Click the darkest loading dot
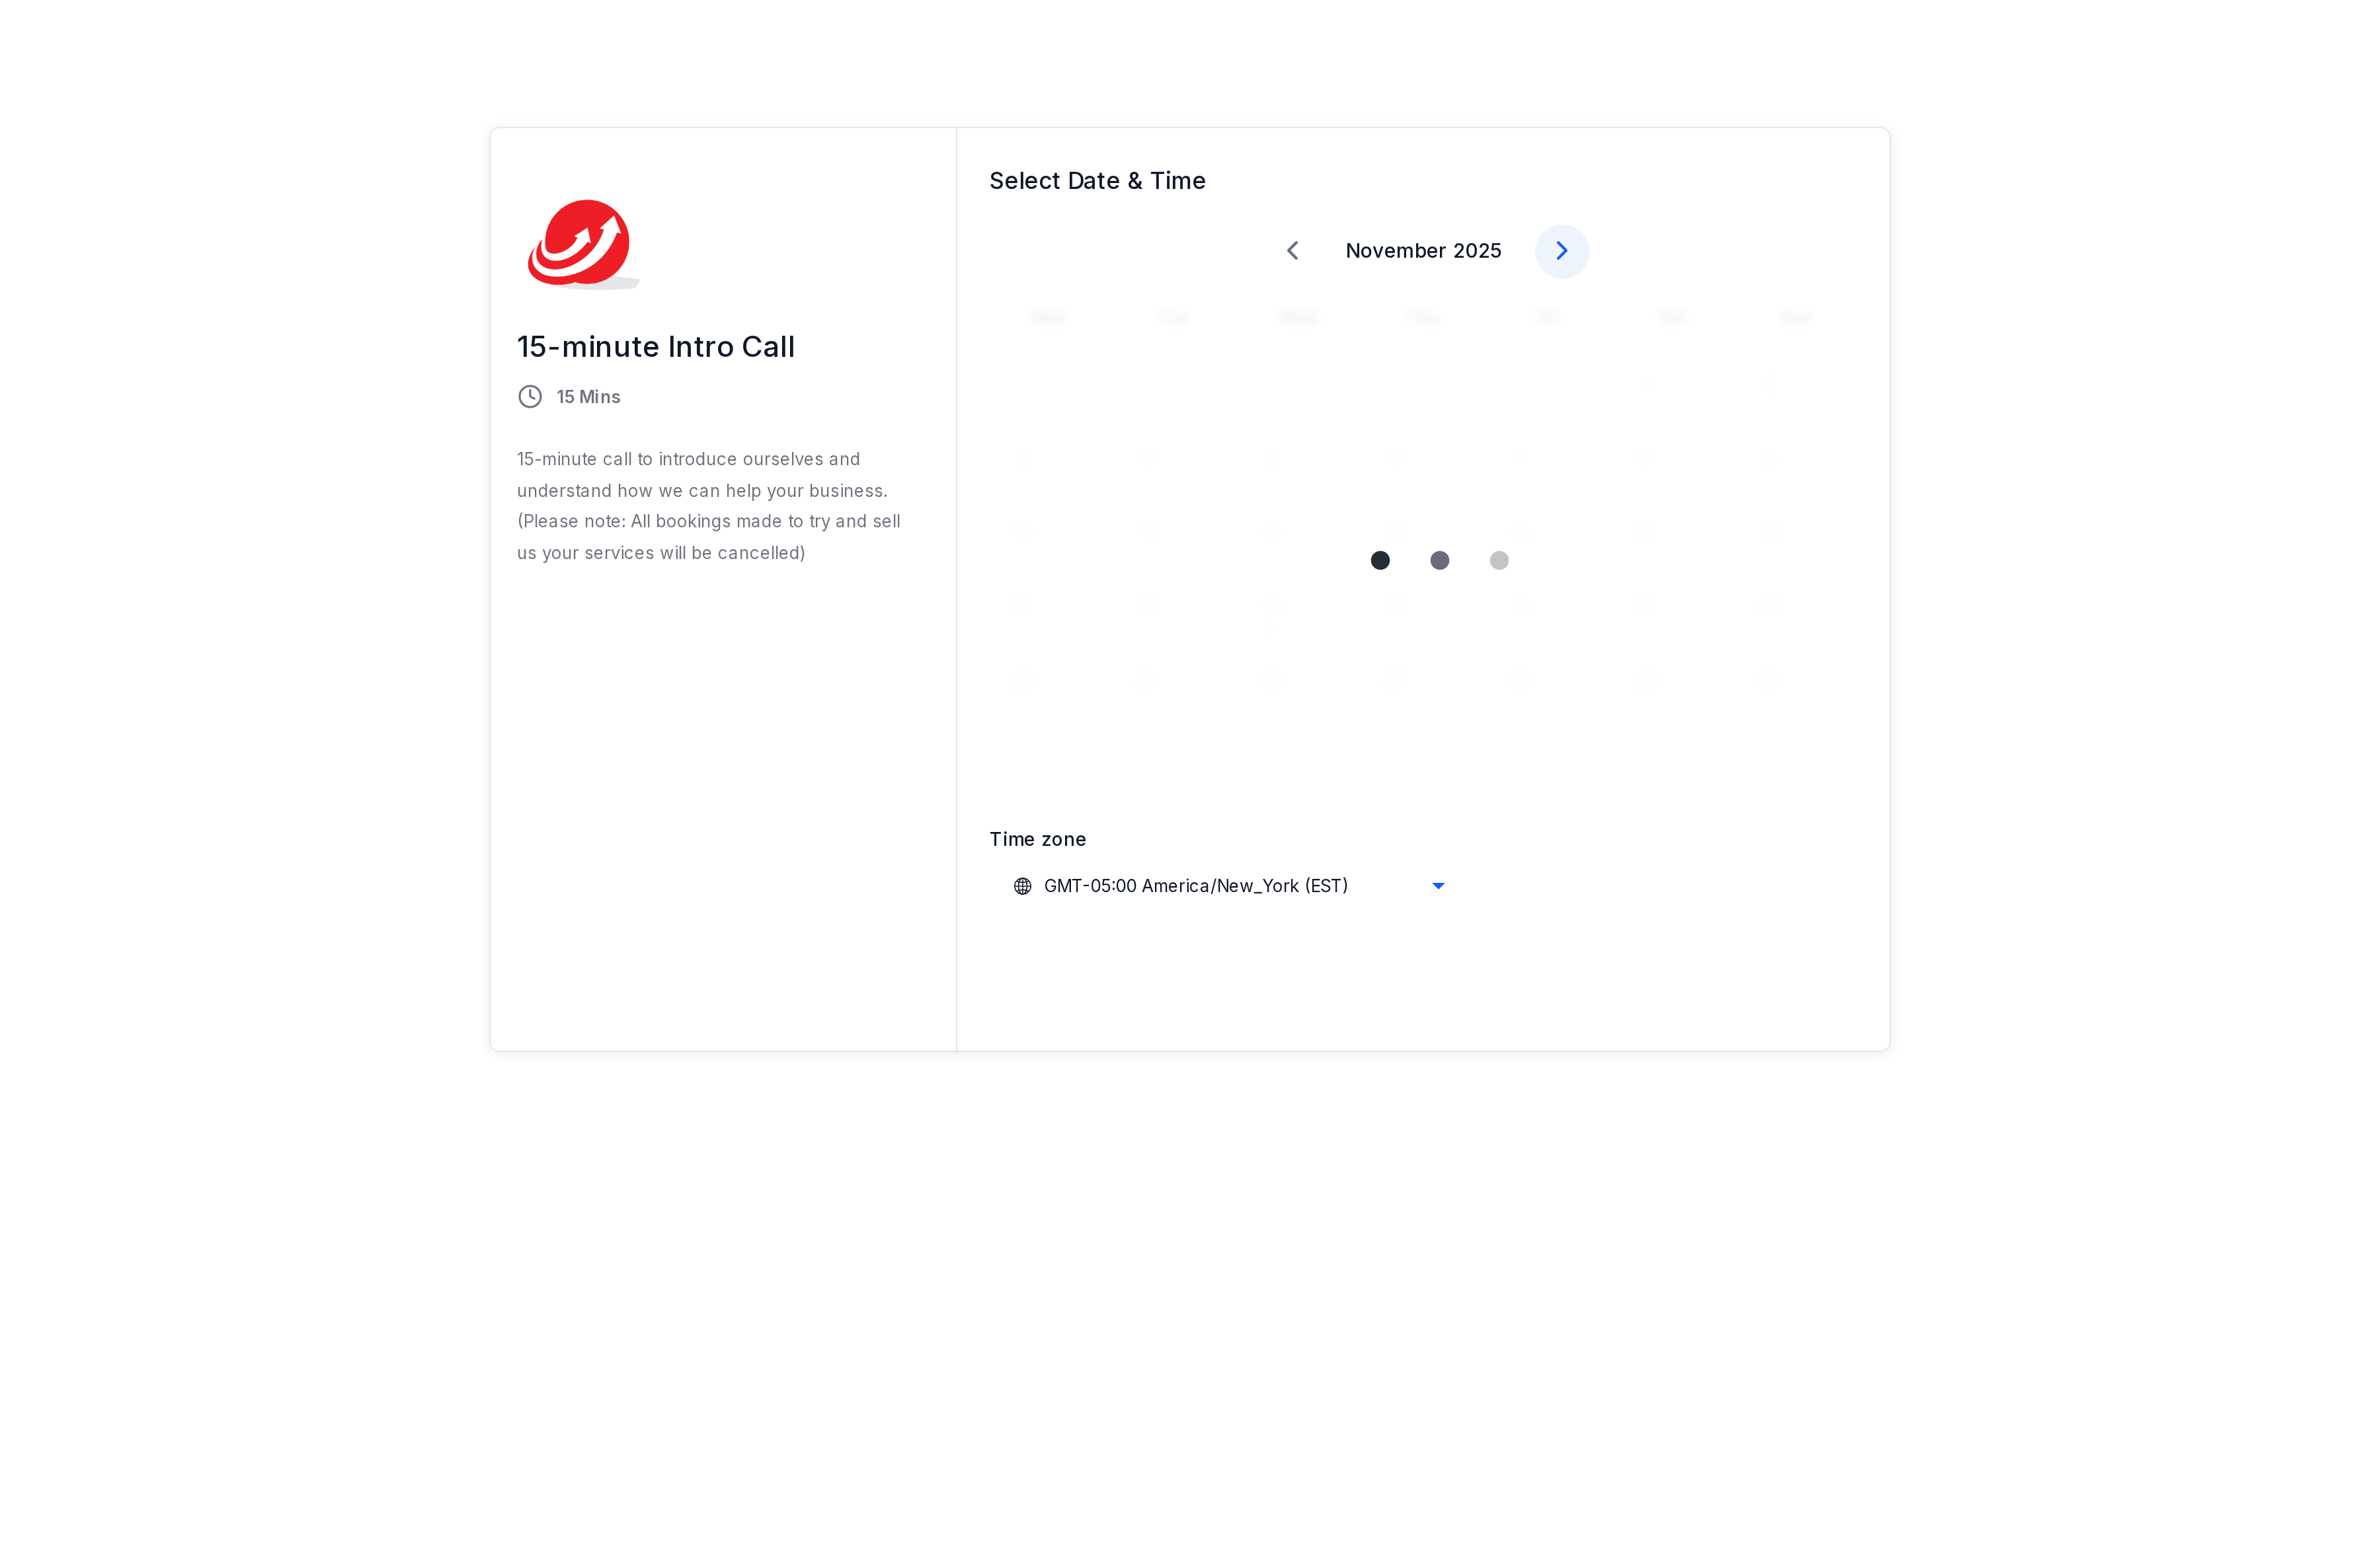 tap(1380, 560)
